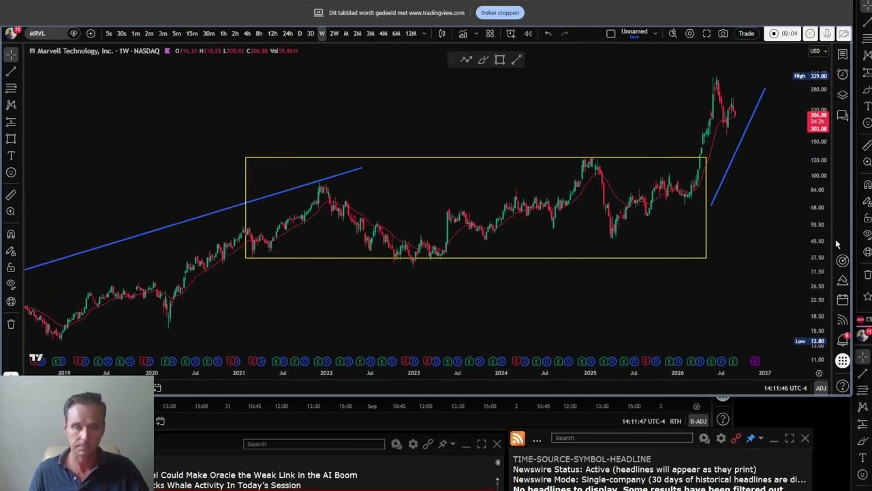Select the trend line drawing tool

pyautogui.click(x=11, y=71)
